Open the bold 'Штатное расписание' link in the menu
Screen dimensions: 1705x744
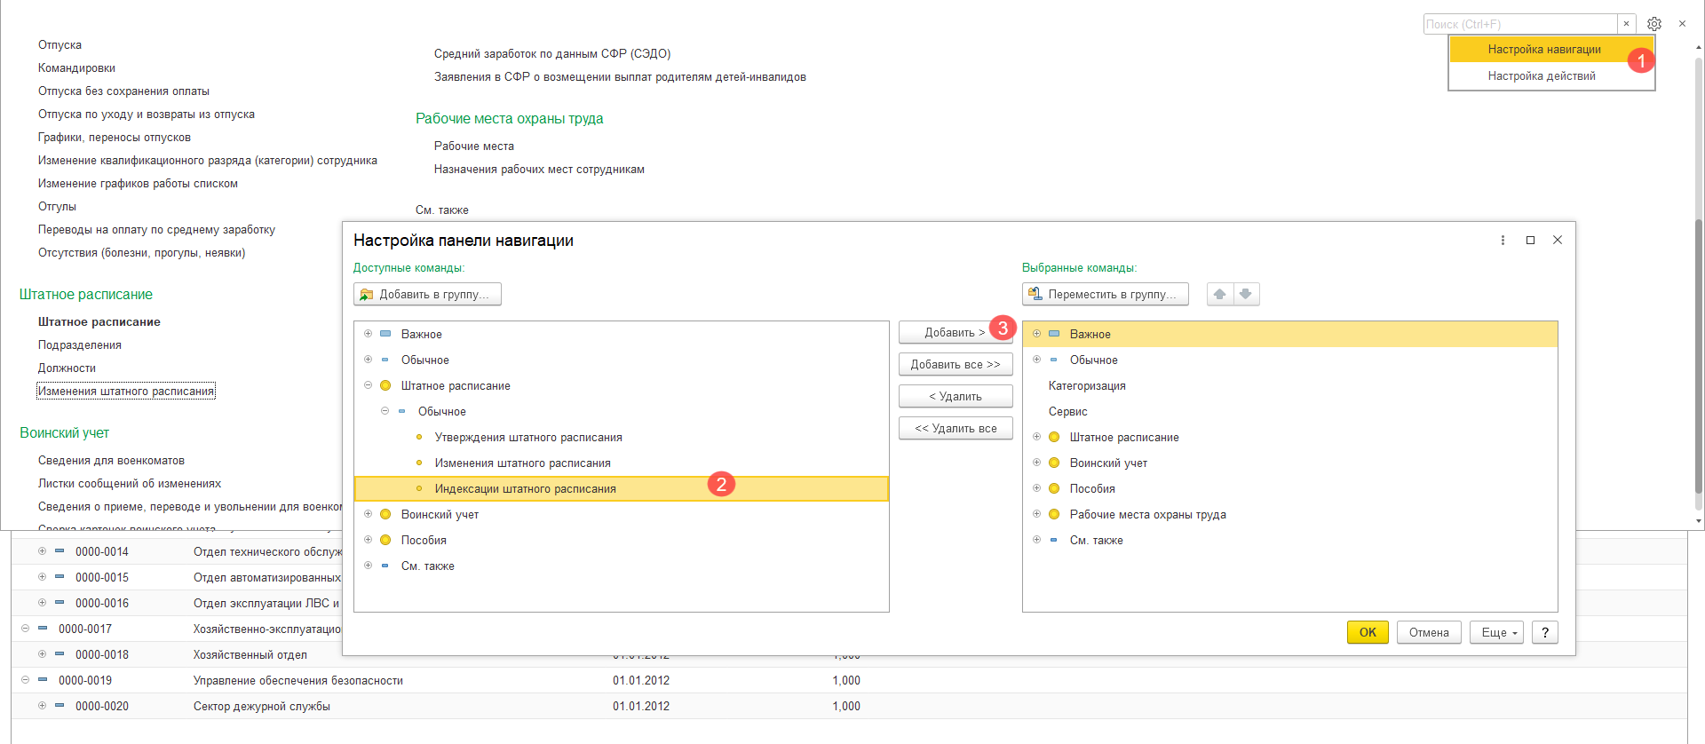[99, 322]
